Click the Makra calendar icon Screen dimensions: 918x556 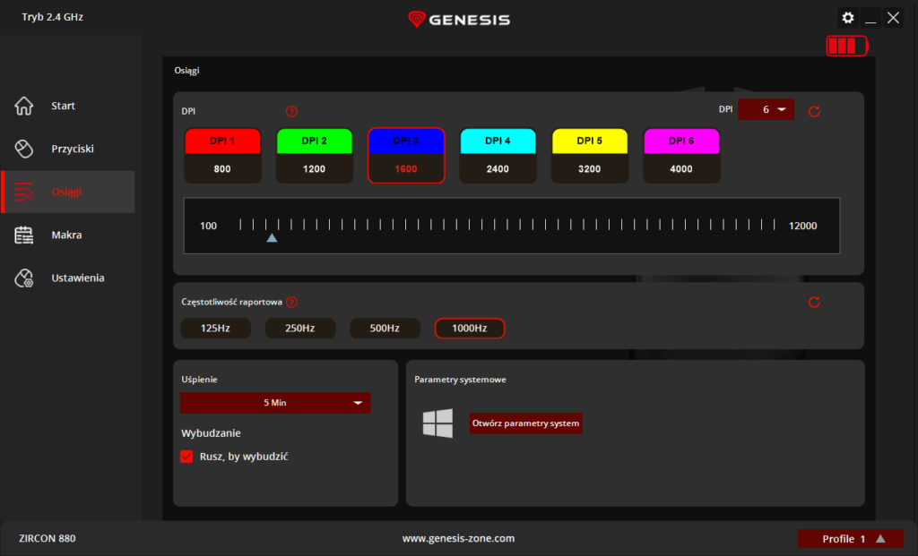[24, 235]
